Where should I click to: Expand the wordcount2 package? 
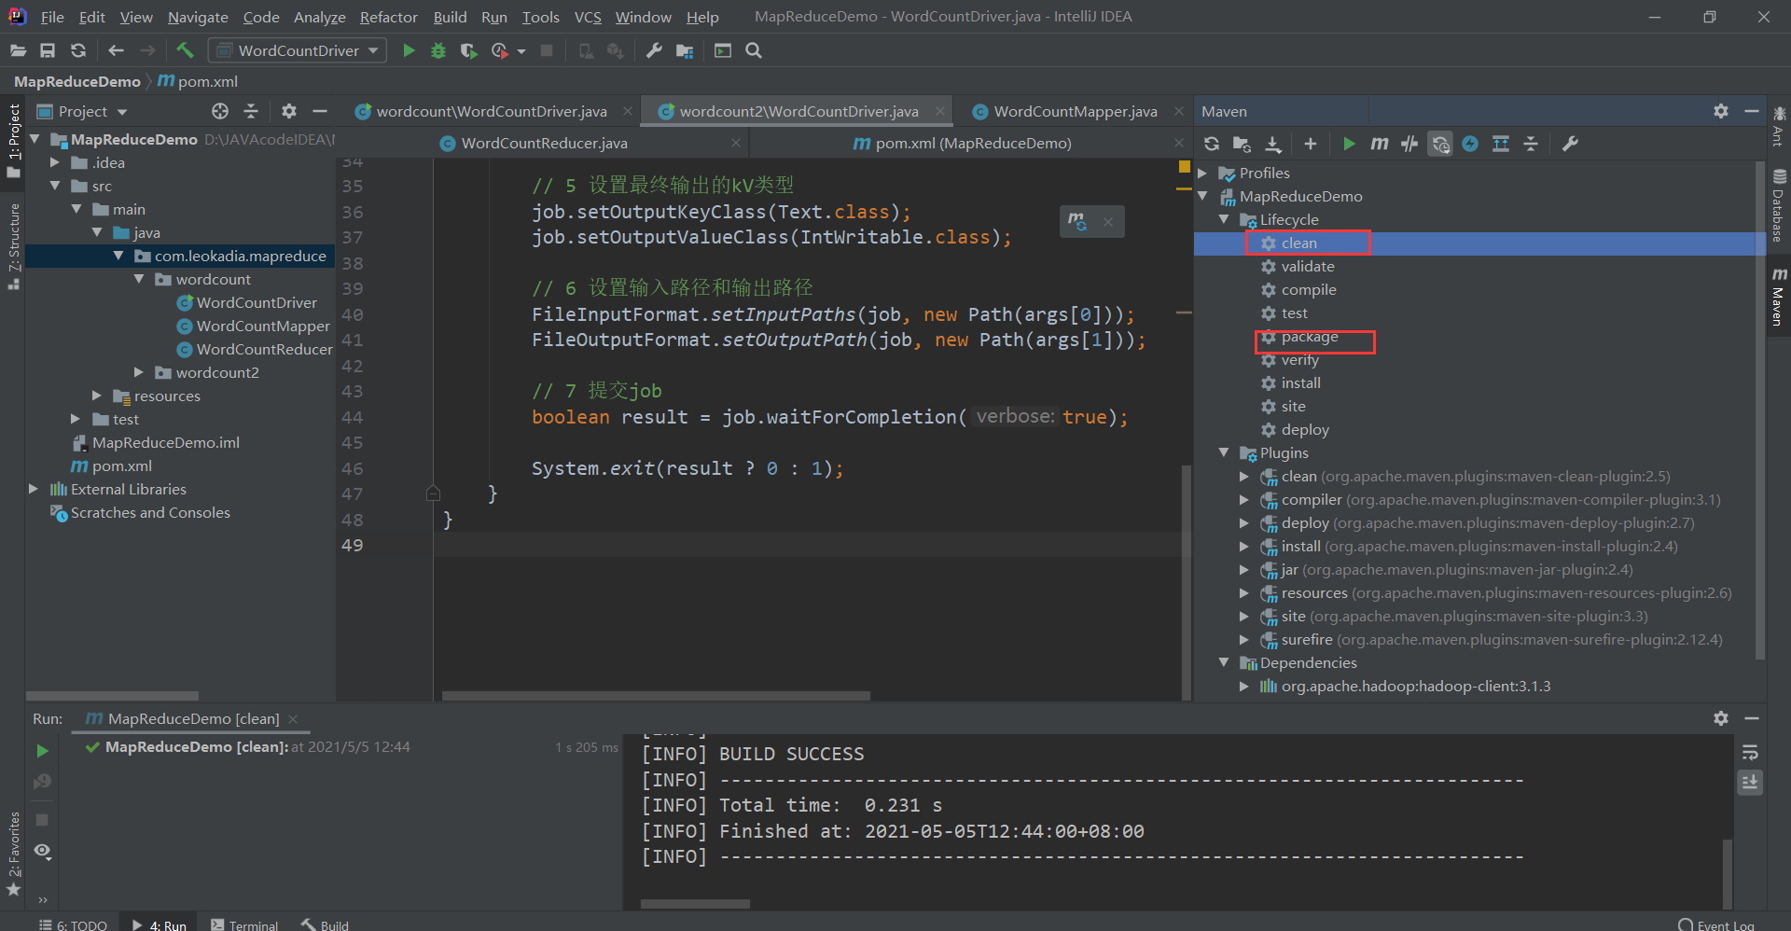(x=139, y=372)
